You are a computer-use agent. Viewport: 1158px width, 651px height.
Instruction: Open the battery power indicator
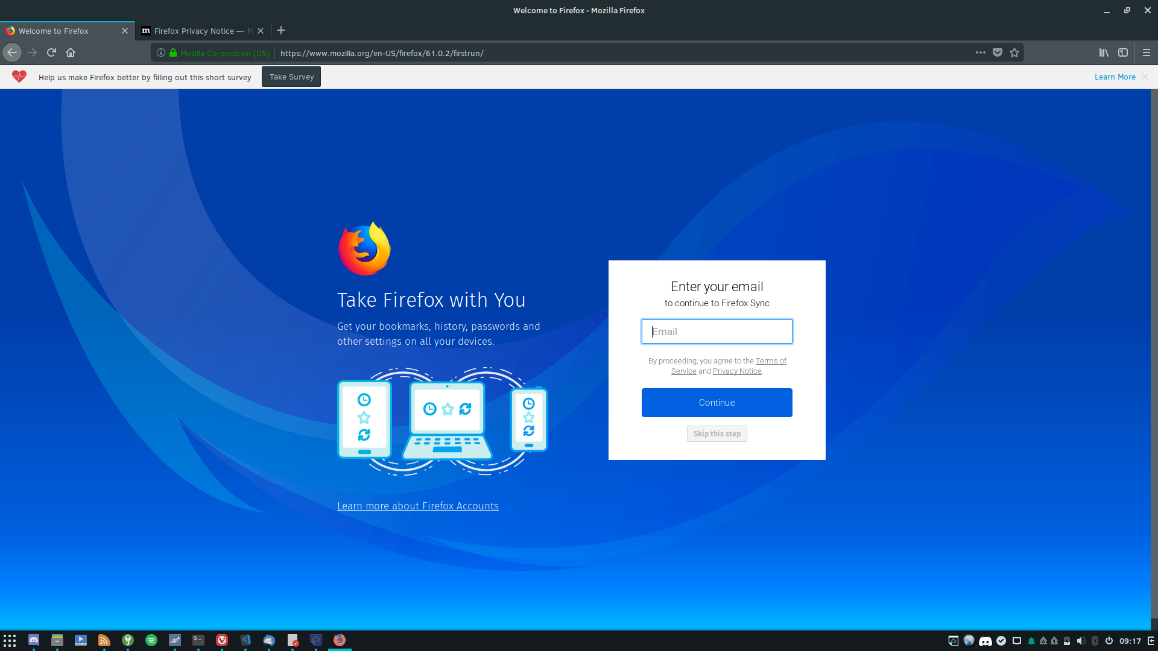1067,641
